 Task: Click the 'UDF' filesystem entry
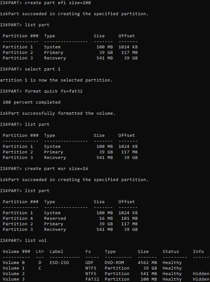tap(89, 263)
